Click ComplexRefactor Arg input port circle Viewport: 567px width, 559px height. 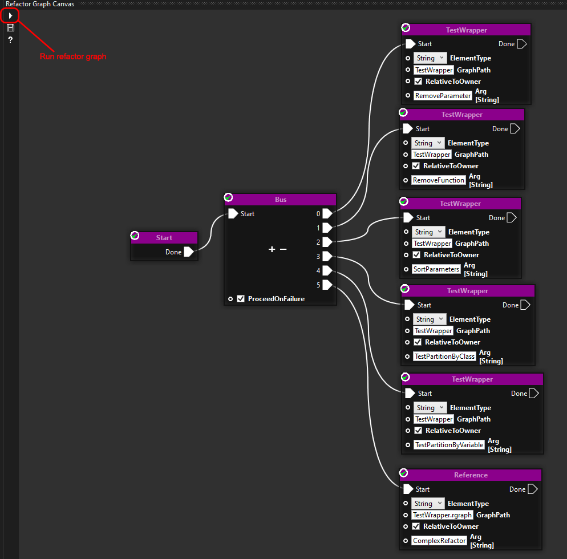click(406, 541)
